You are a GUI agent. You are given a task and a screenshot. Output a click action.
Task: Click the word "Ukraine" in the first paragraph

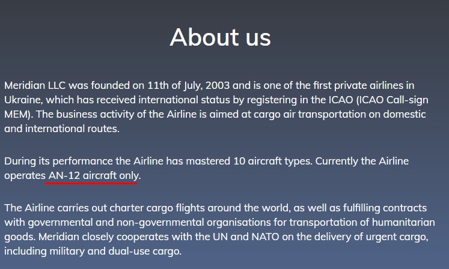pos(23,100)
